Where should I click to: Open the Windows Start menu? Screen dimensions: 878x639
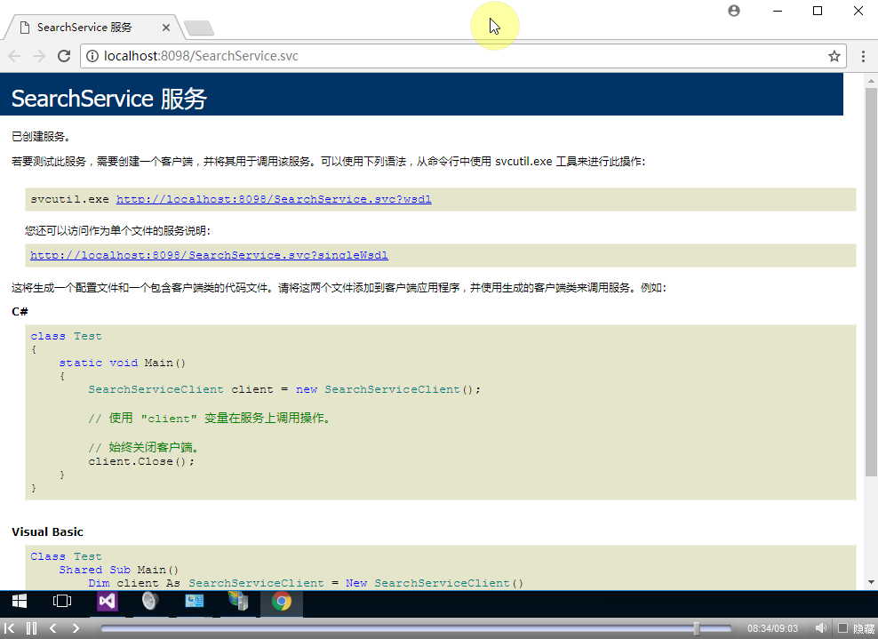pos(19,602)
